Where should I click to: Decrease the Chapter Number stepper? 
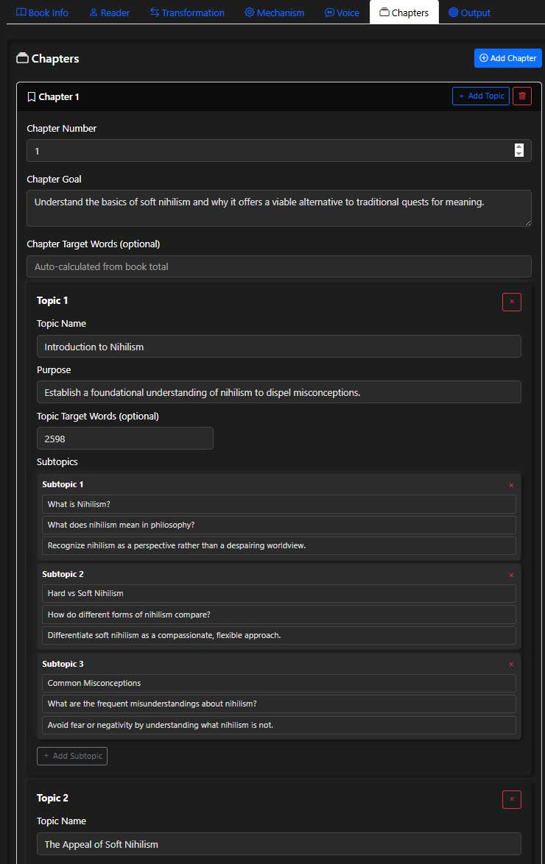519,154
